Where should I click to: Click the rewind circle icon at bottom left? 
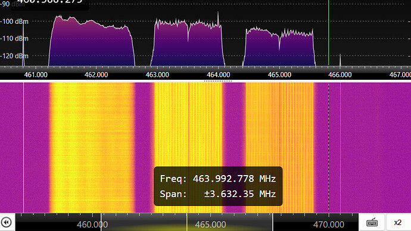click(7, 222)
